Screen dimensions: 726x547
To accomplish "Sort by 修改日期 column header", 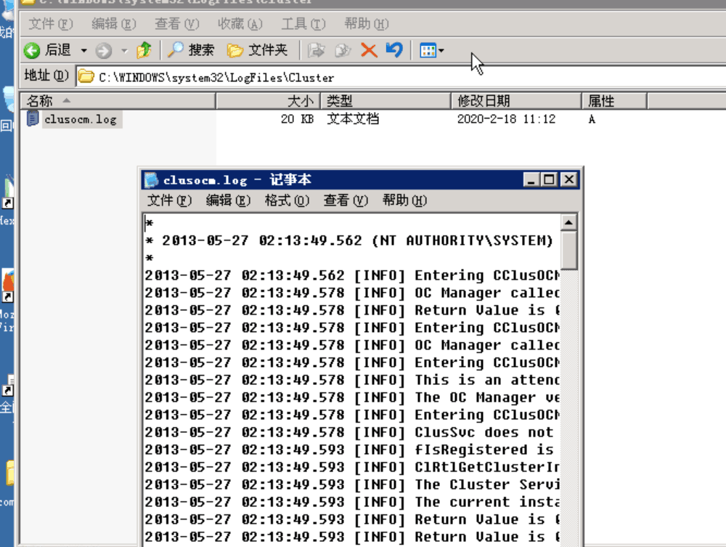I will (517, 100).
